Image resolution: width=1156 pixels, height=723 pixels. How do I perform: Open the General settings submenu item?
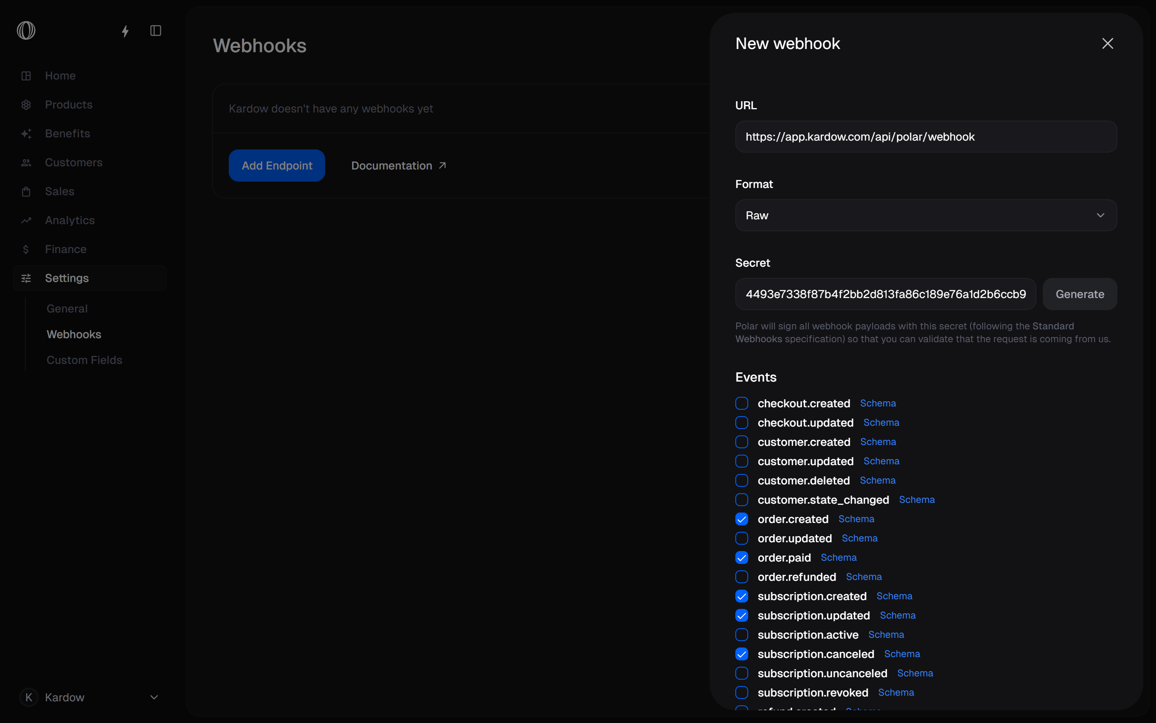(67, 309)
